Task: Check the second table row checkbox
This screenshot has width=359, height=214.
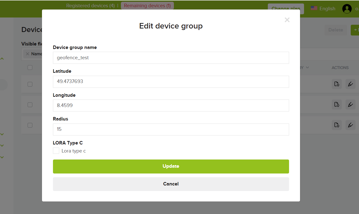Action: pos(30,105)
